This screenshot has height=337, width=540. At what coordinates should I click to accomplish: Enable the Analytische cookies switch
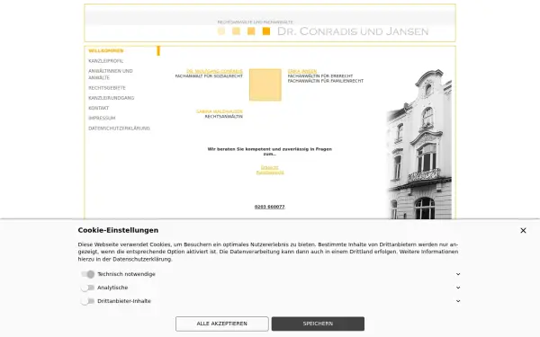click(x=88, y=288)
